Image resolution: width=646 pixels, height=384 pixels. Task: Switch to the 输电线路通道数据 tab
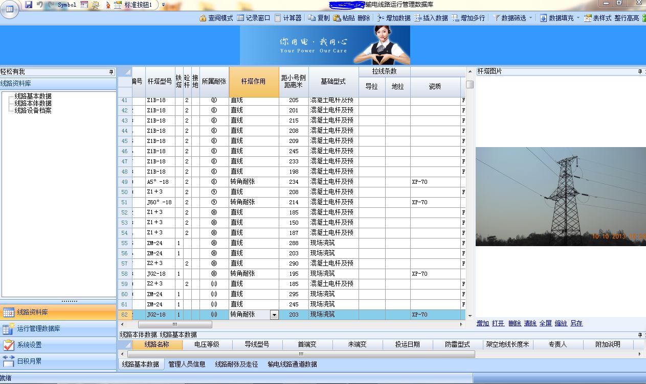[x=292, y=364]
